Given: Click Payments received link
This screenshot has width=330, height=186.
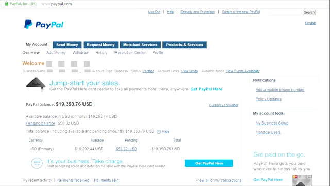Looking at the screenshot, I should coord(73,180).
